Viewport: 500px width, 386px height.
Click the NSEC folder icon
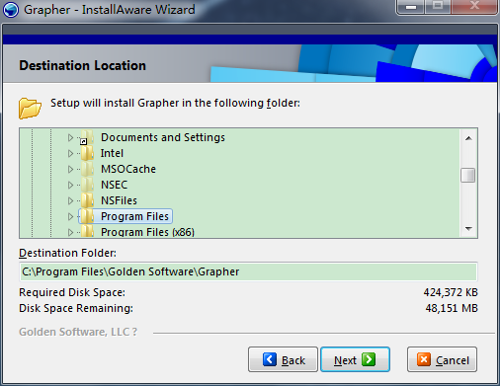click(87, 185)
